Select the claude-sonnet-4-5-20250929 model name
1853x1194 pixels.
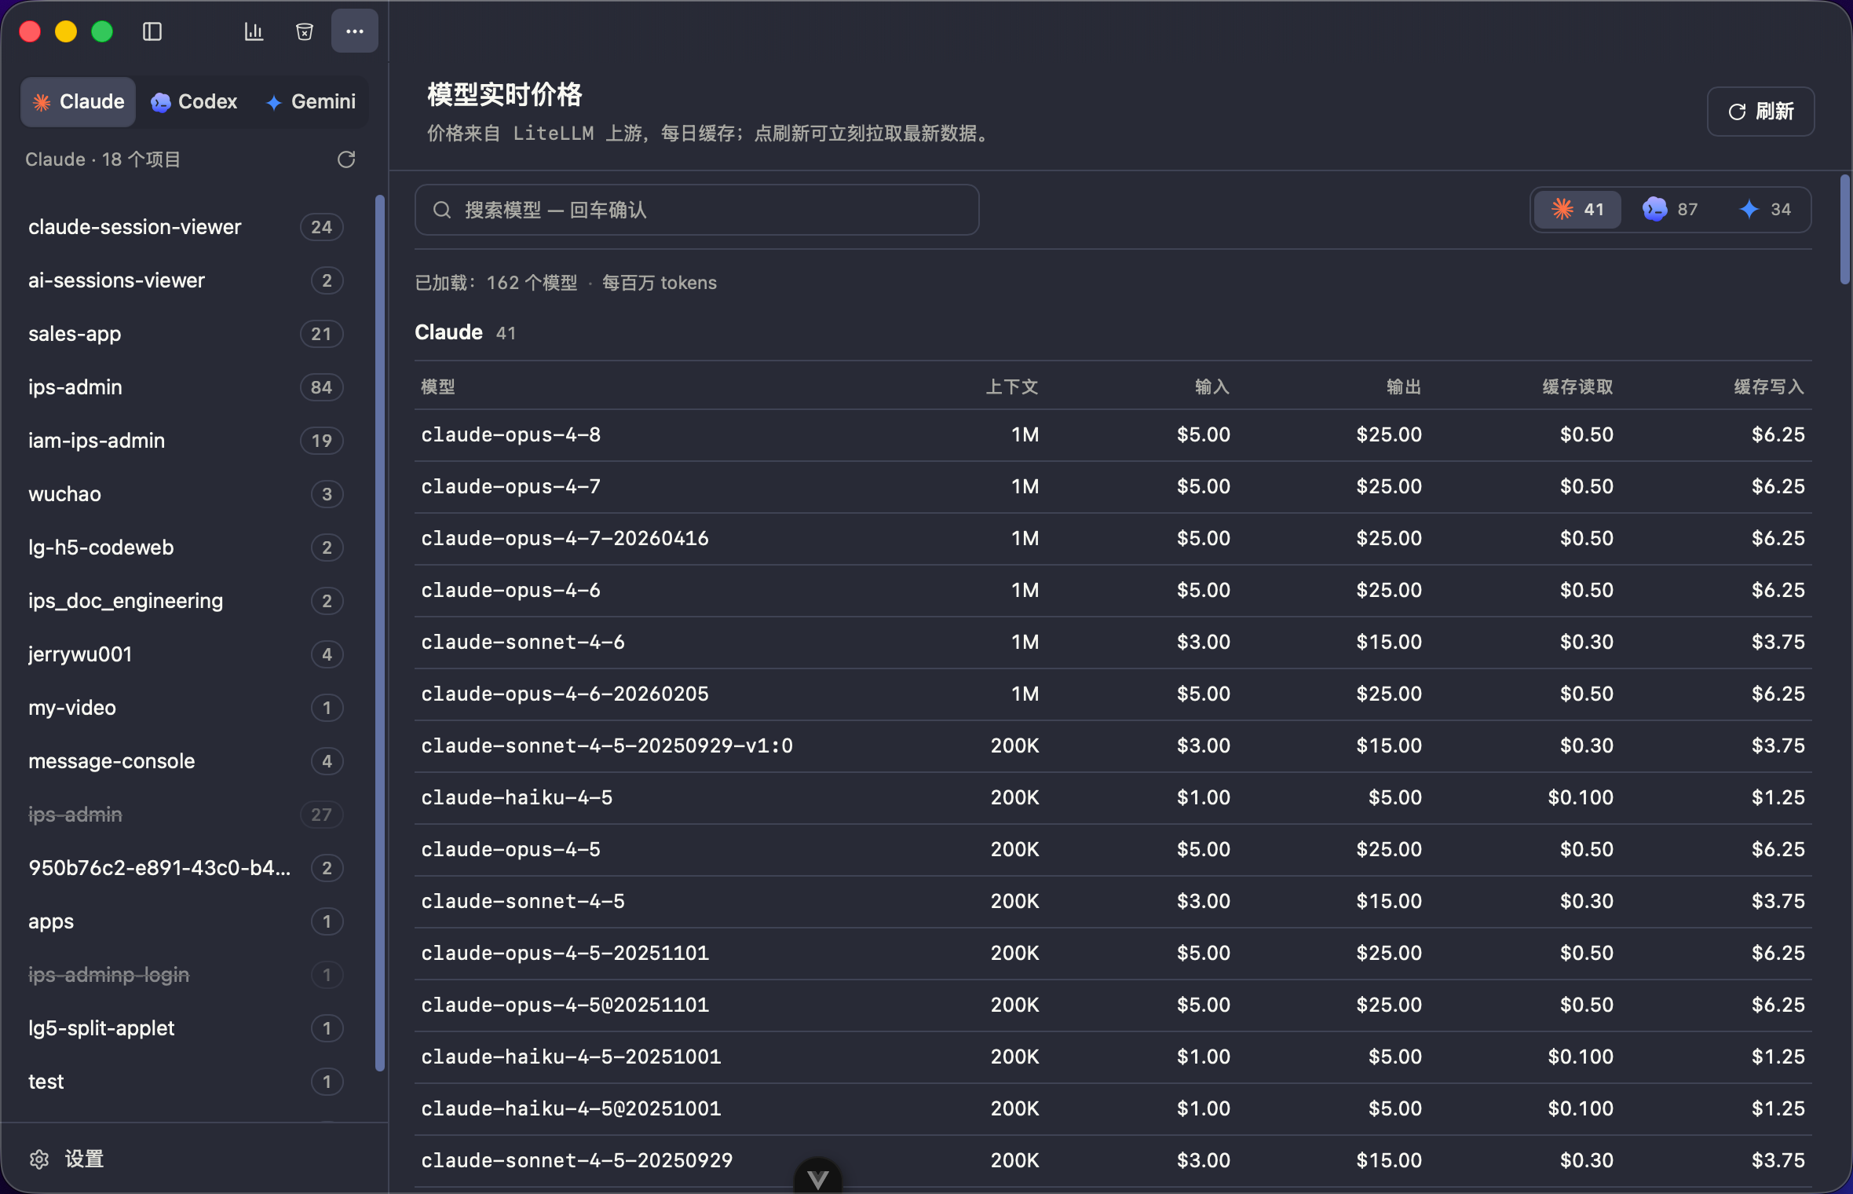pos(577,1161)
